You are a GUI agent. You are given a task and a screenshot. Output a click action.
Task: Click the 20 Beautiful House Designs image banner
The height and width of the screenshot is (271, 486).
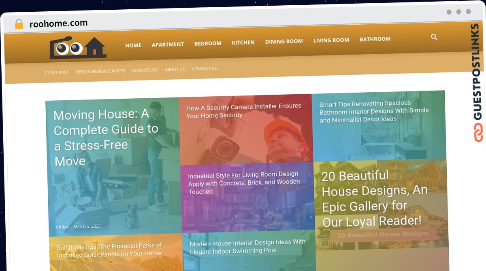click(x=382, y=235)
